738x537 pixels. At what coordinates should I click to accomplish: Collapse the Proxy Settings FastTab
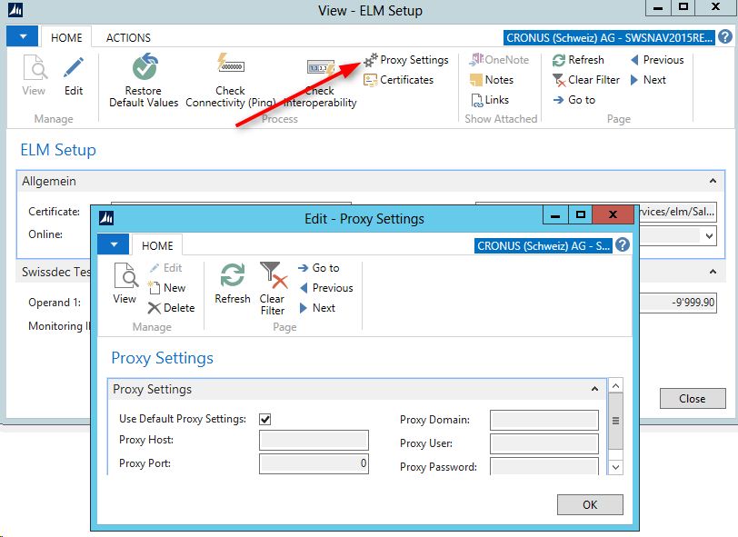tap(596, 390)
